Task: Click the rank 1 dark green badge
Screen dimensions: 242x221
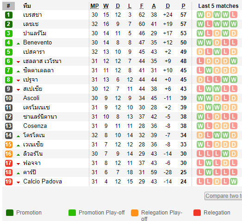Action: [9, 15]
